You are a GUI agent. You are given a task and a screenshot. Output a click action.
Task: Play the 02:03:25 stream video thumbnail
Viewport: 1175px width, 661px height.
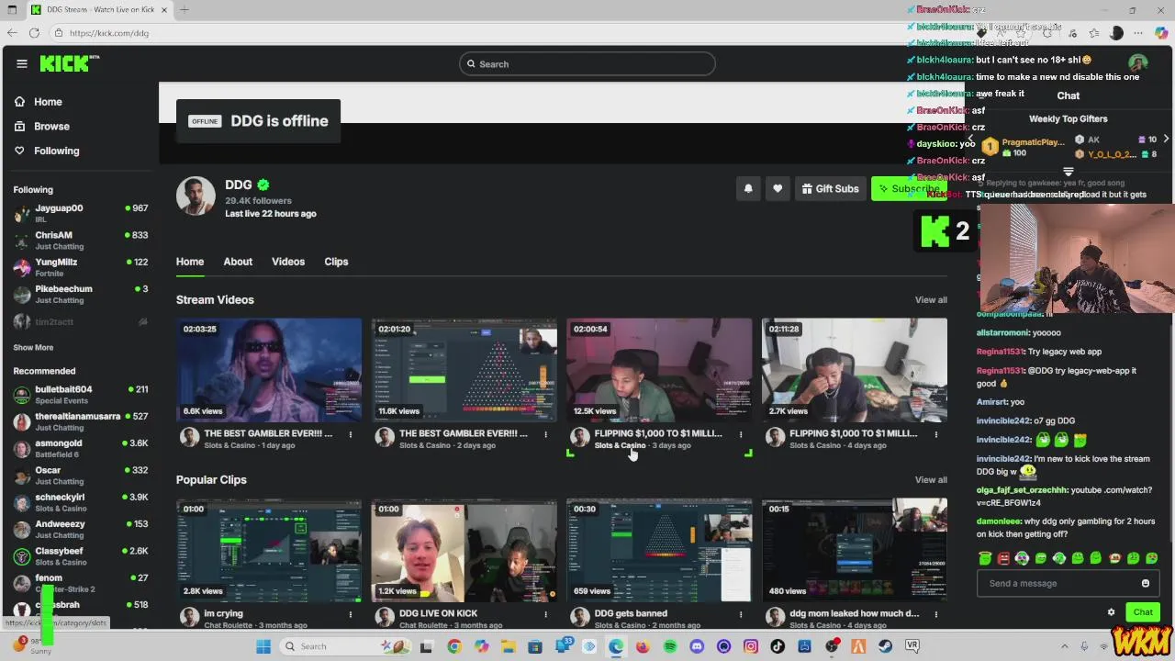pos(269,370)
